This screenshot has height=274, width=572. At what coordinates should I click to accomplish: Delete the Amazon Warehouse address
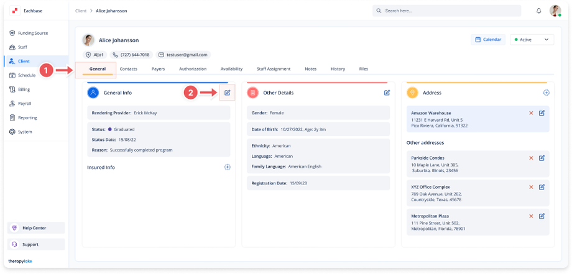531,113
